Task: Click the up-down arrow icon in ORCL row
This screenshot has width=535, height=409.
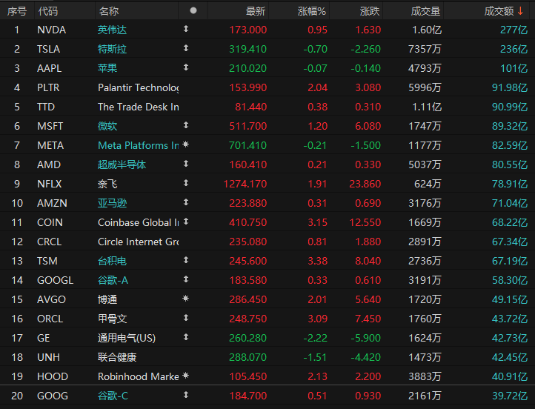Action: pyautogui.click(x=186, y=318)
